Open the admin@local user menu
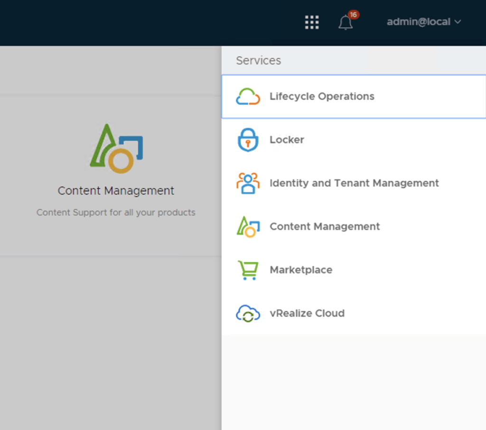Viewport: 486px width, 430px height. coord(418,22)
